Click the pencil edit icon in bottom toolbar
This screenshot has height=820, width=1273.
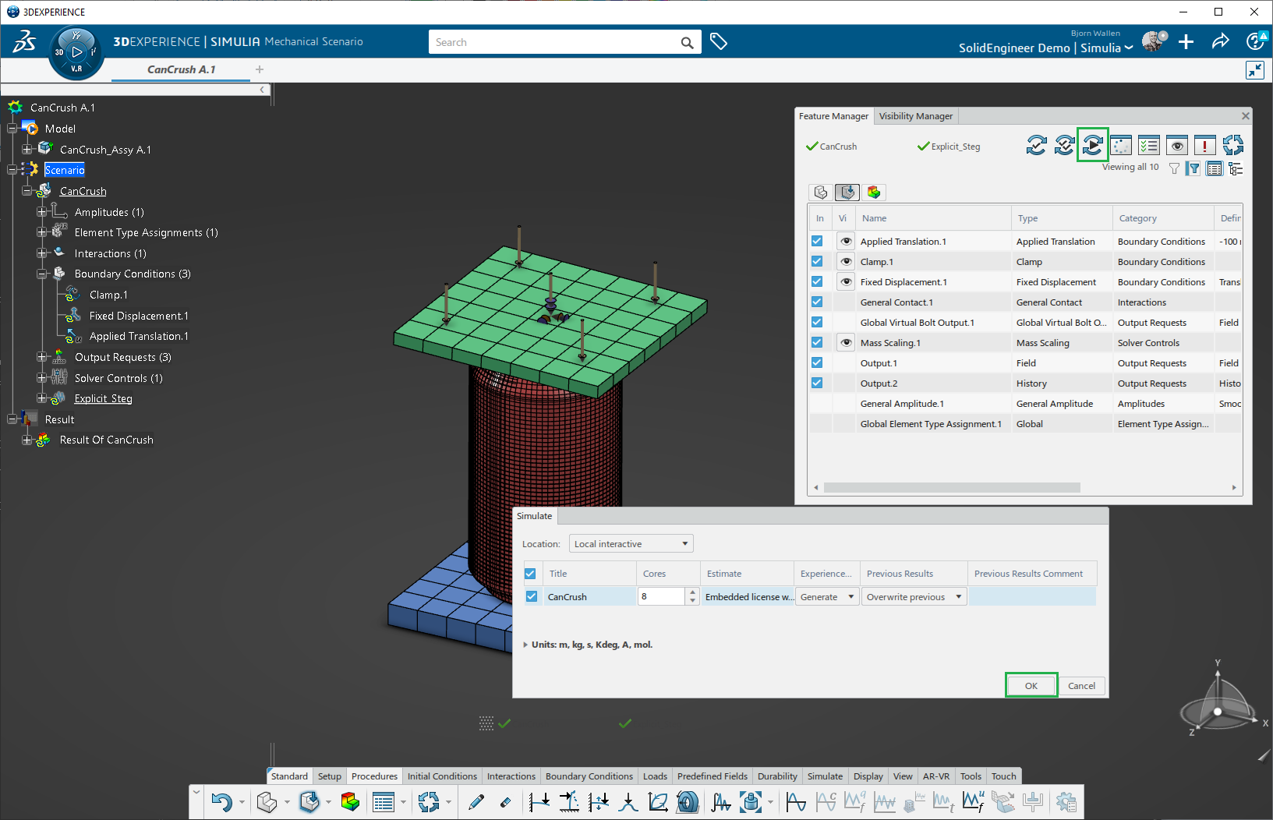[476, 801]
